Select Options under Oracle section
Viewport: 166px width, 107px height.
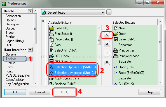tap(11, 20)
